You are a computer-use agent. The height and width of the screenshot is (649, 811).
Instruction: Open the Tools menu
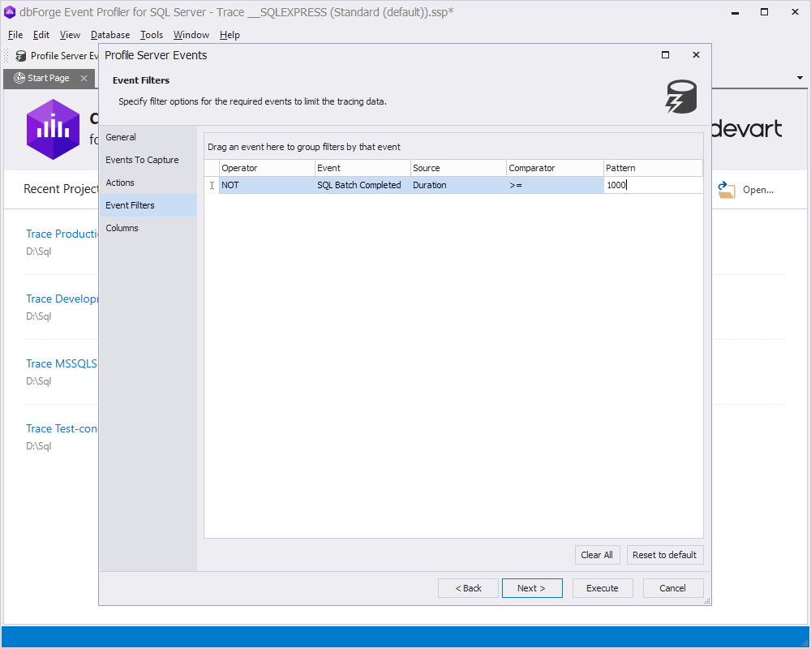pos(152,35)
